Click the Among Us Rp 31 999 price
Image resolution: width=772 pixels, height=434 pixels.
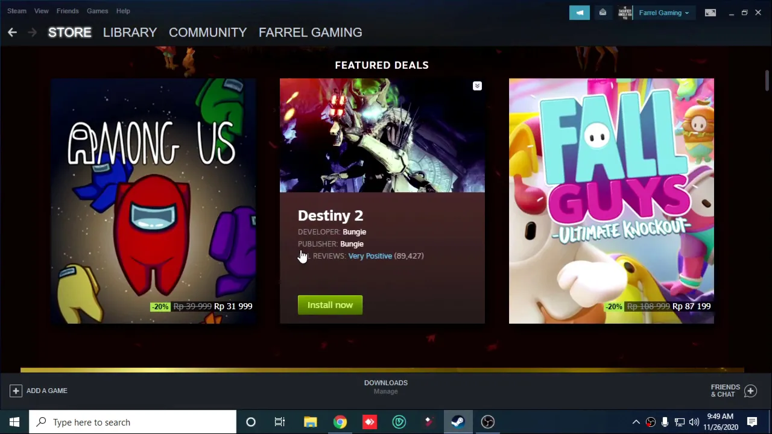pos(233,306)
